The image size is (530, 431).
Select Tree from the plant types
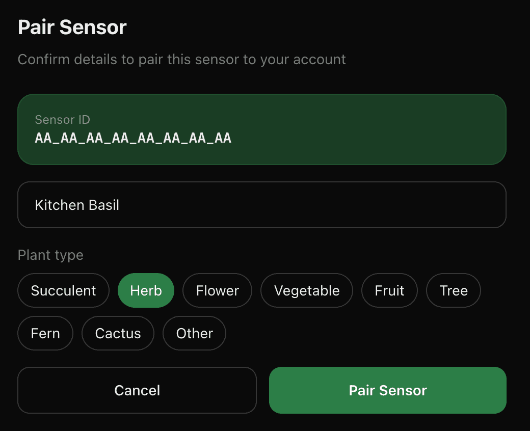(x=453, y=290)
